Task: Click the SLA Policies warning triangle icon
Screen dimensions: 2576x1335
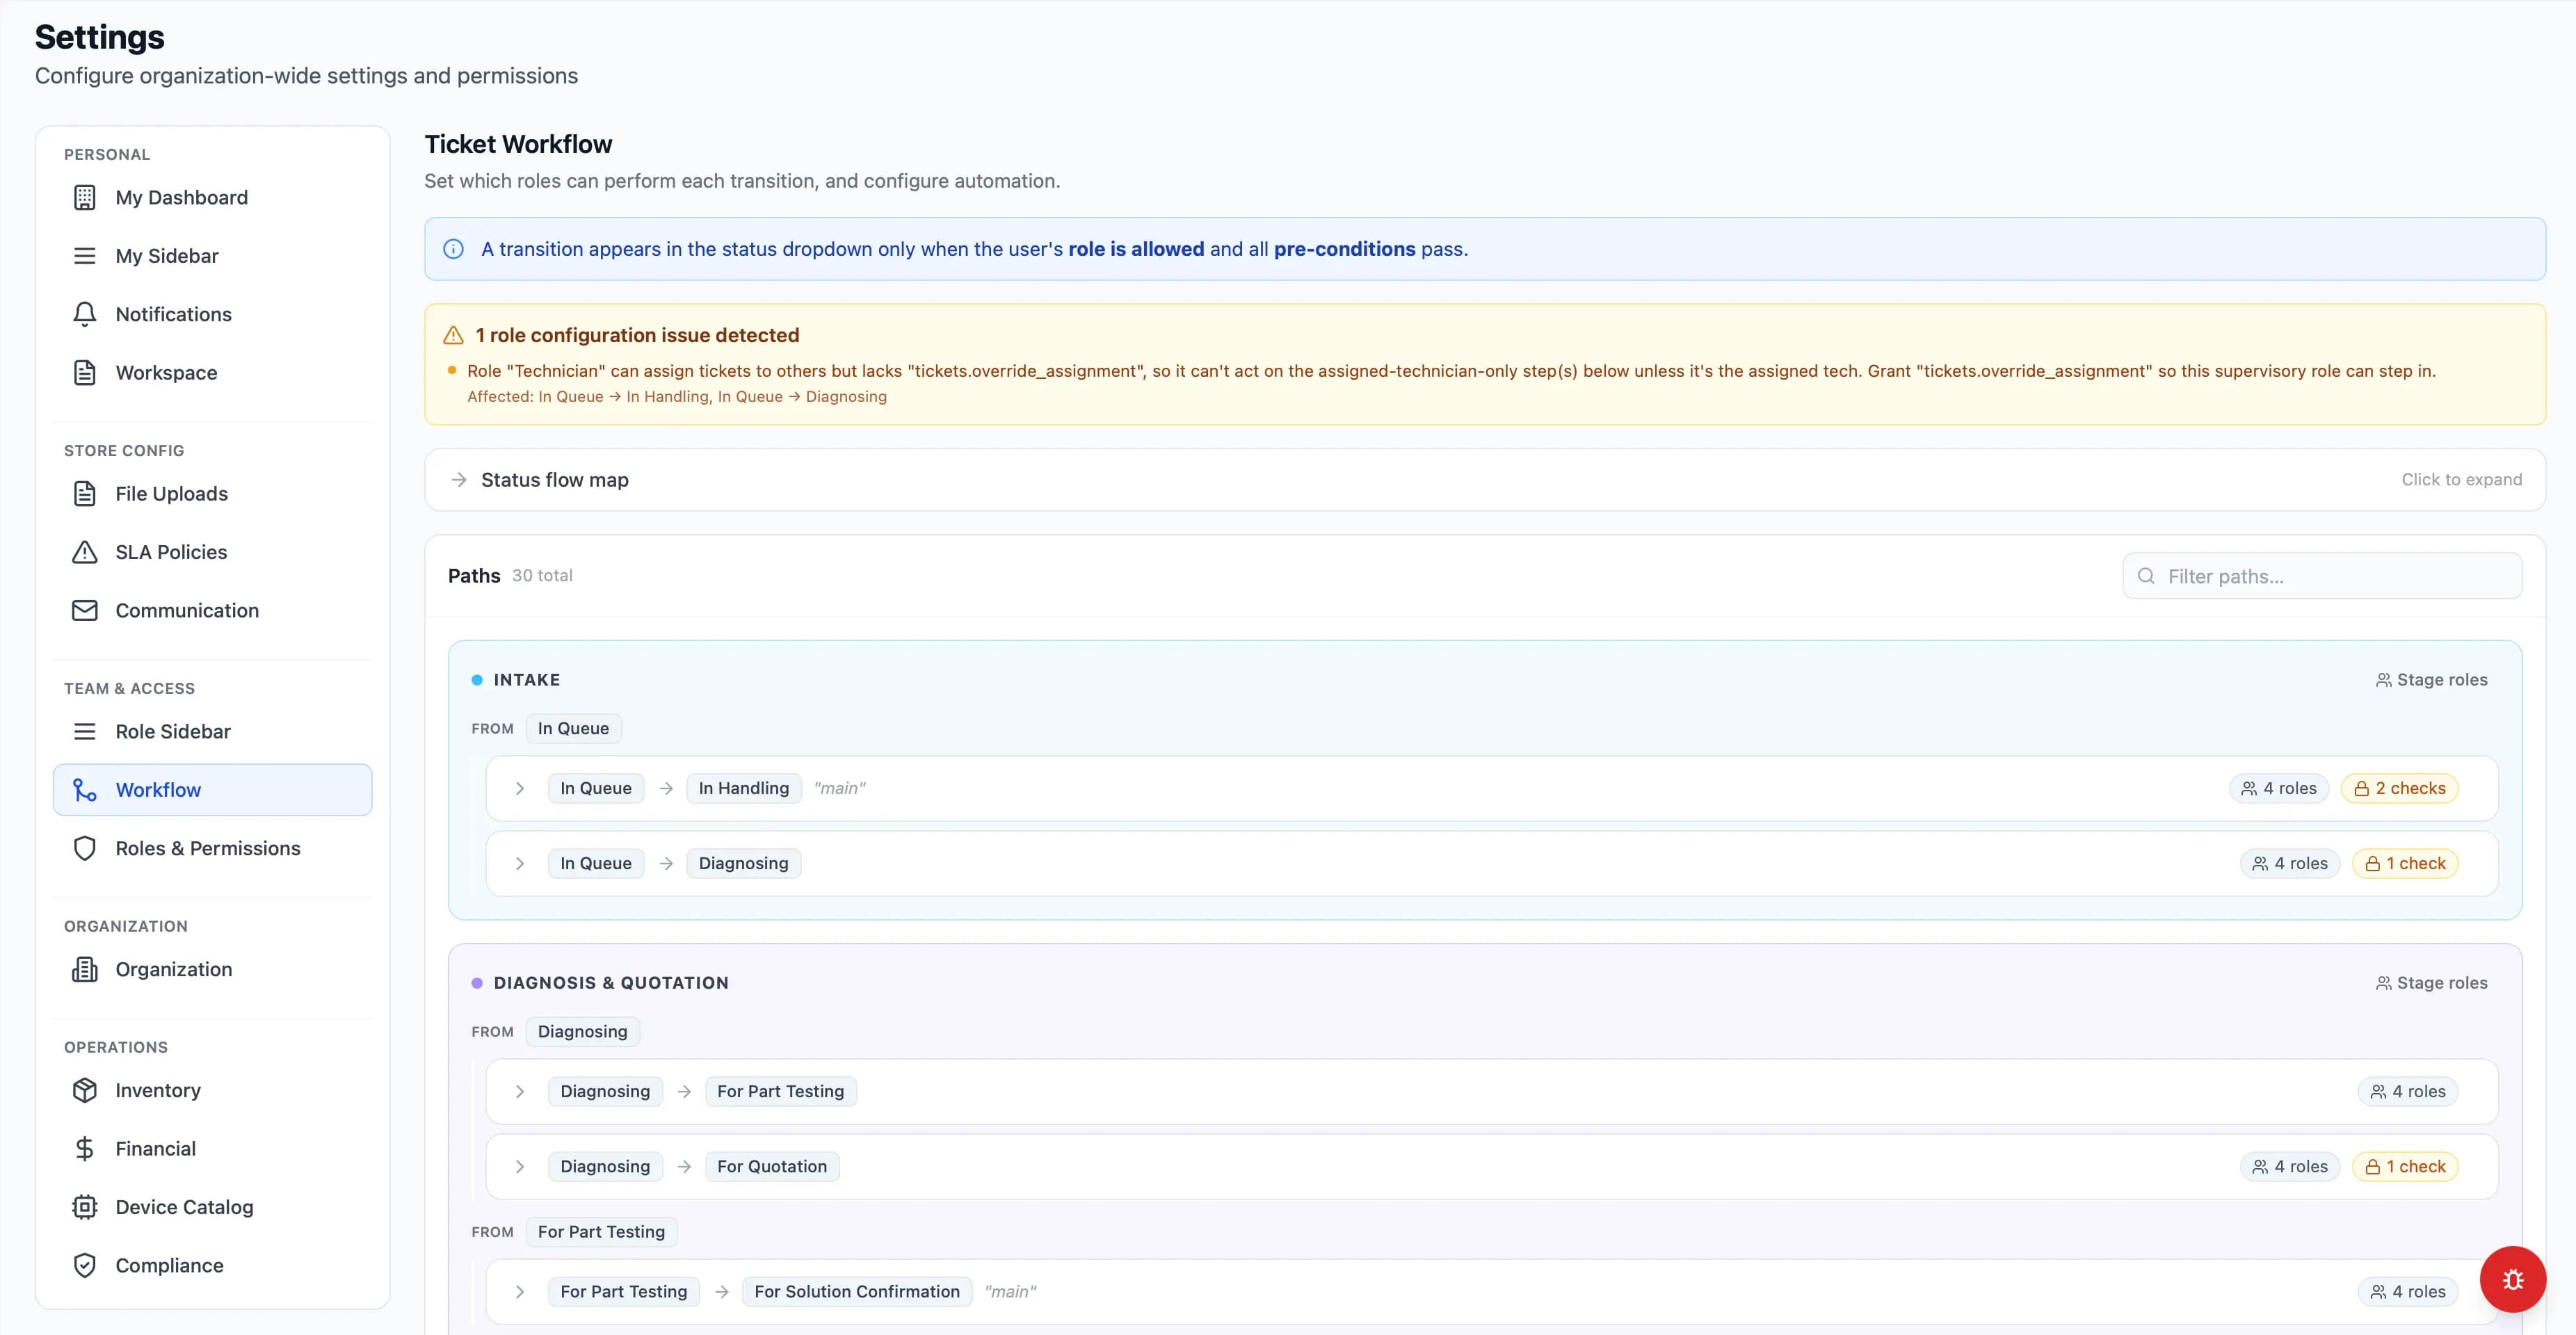Action: tap(85, 552)
